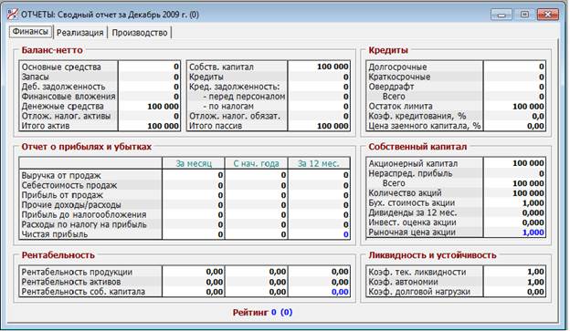The height and width of the screenshot is (331, 570).
Task: Click the Денежные средства label
Action: [x=62, y=107]
